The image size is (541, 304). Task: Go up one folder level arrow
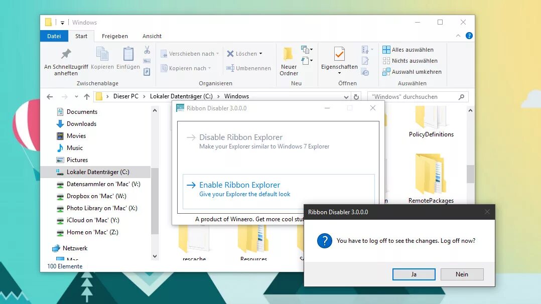(x=87, y=97)
